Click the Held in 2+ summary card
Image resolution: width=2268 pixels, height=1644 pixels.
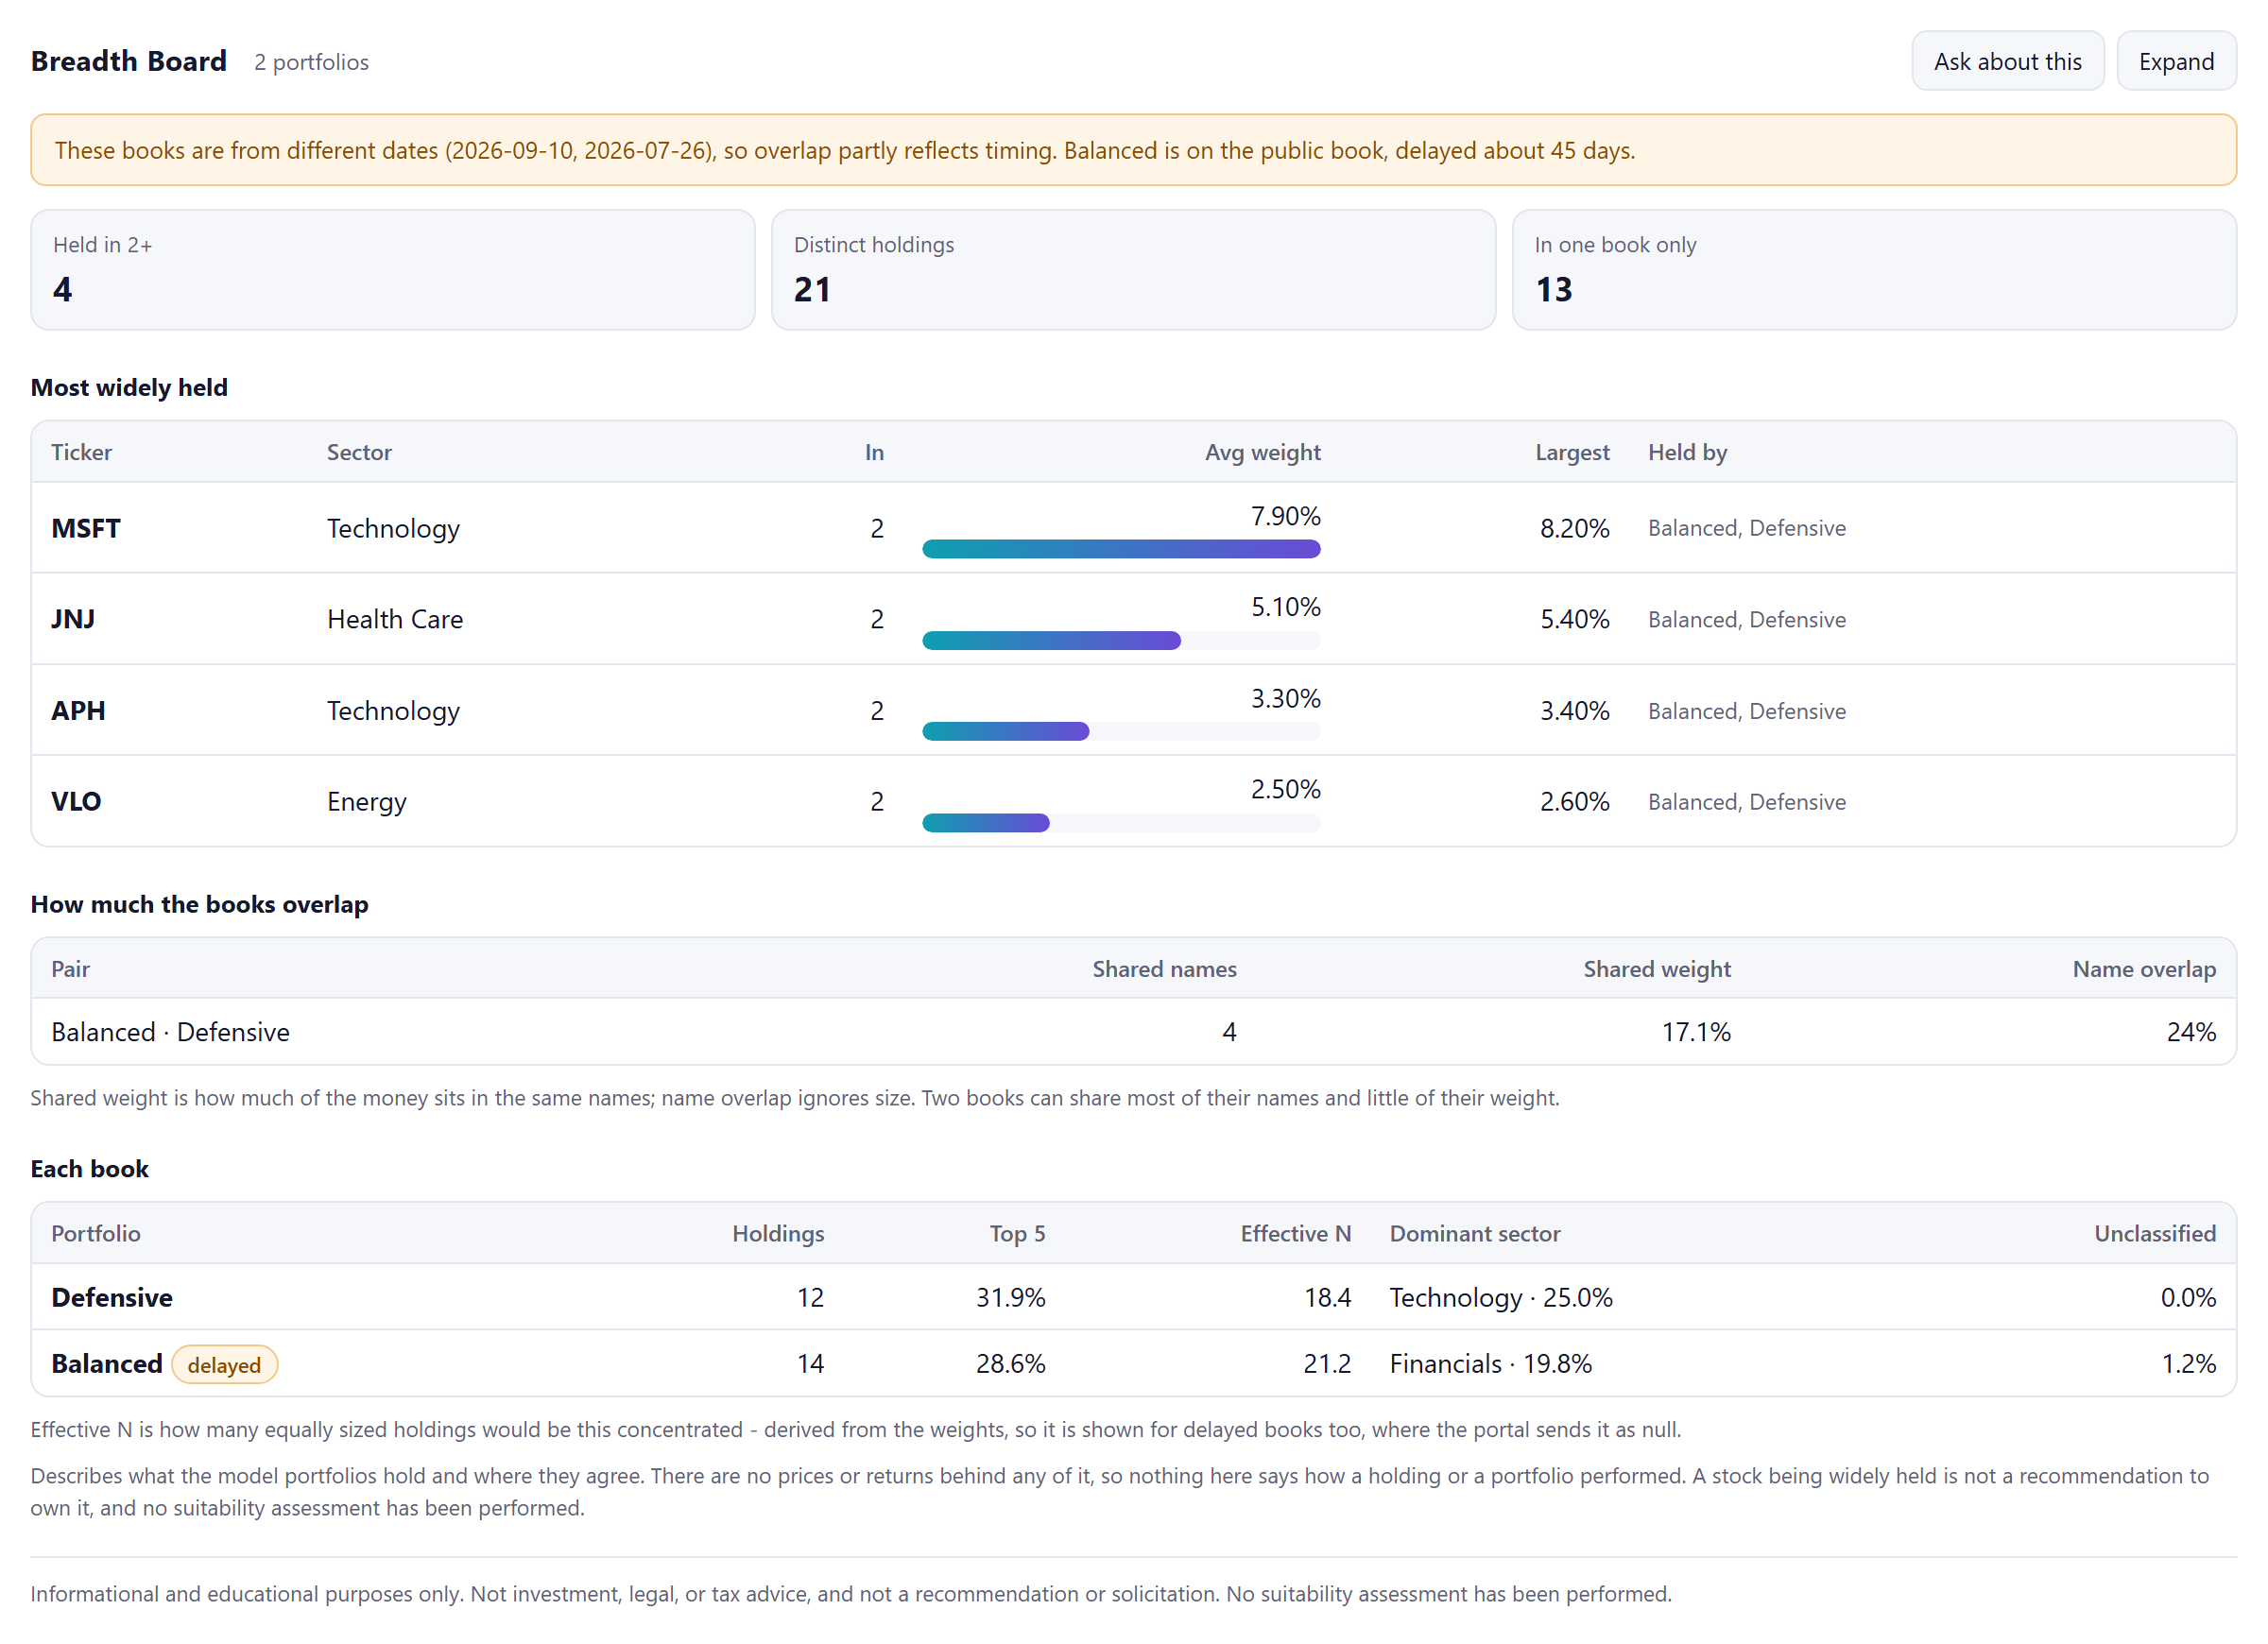click(x=393, y=270)
